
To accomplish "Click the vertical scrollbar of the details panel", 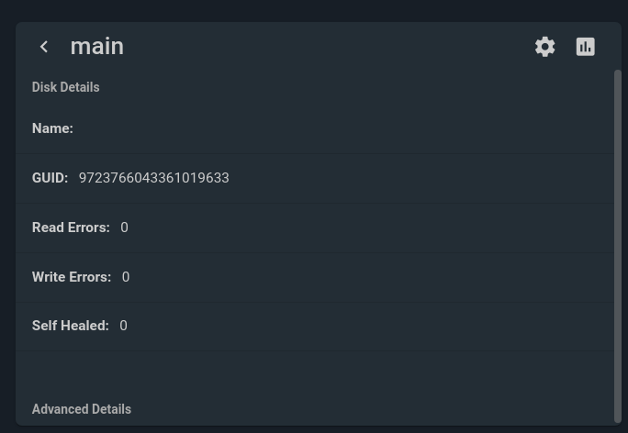I will click(618, 246).
